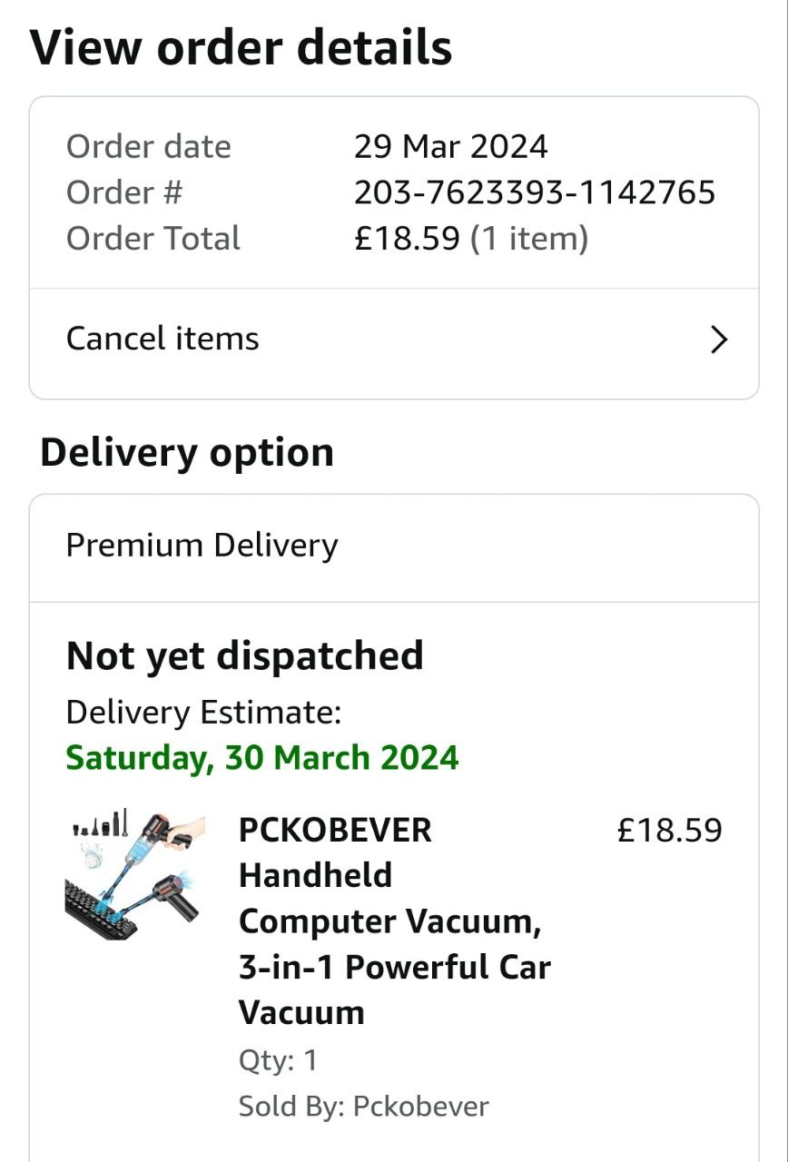
Task: Expand the chevron arrow beside Cancel items
Action: 719,340
